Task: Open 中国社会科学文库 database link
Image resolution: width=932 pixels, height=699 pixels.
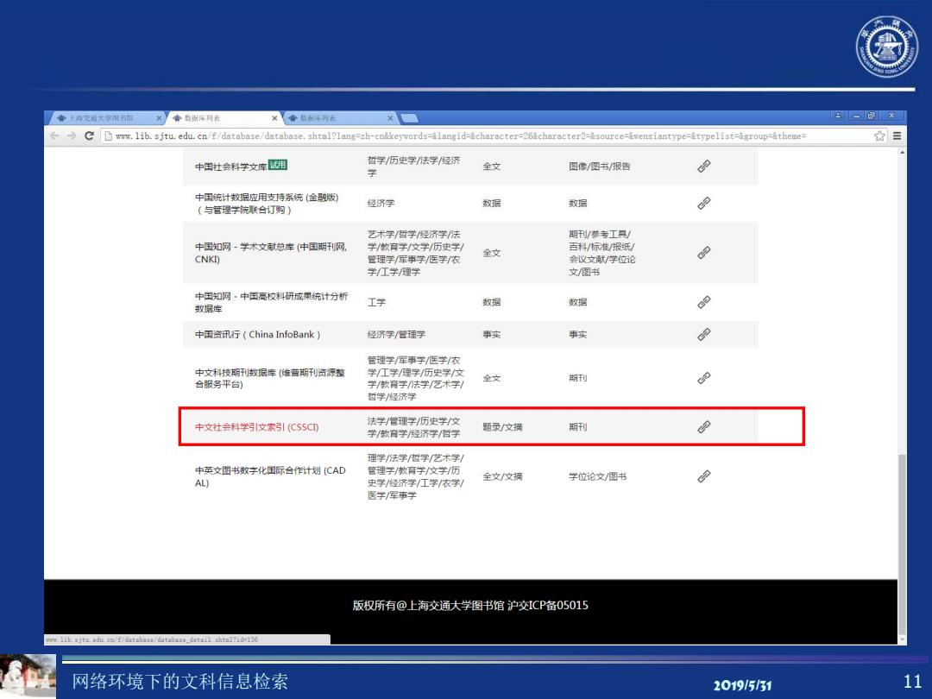Action: pyautogui.click(x=230, y=167)
